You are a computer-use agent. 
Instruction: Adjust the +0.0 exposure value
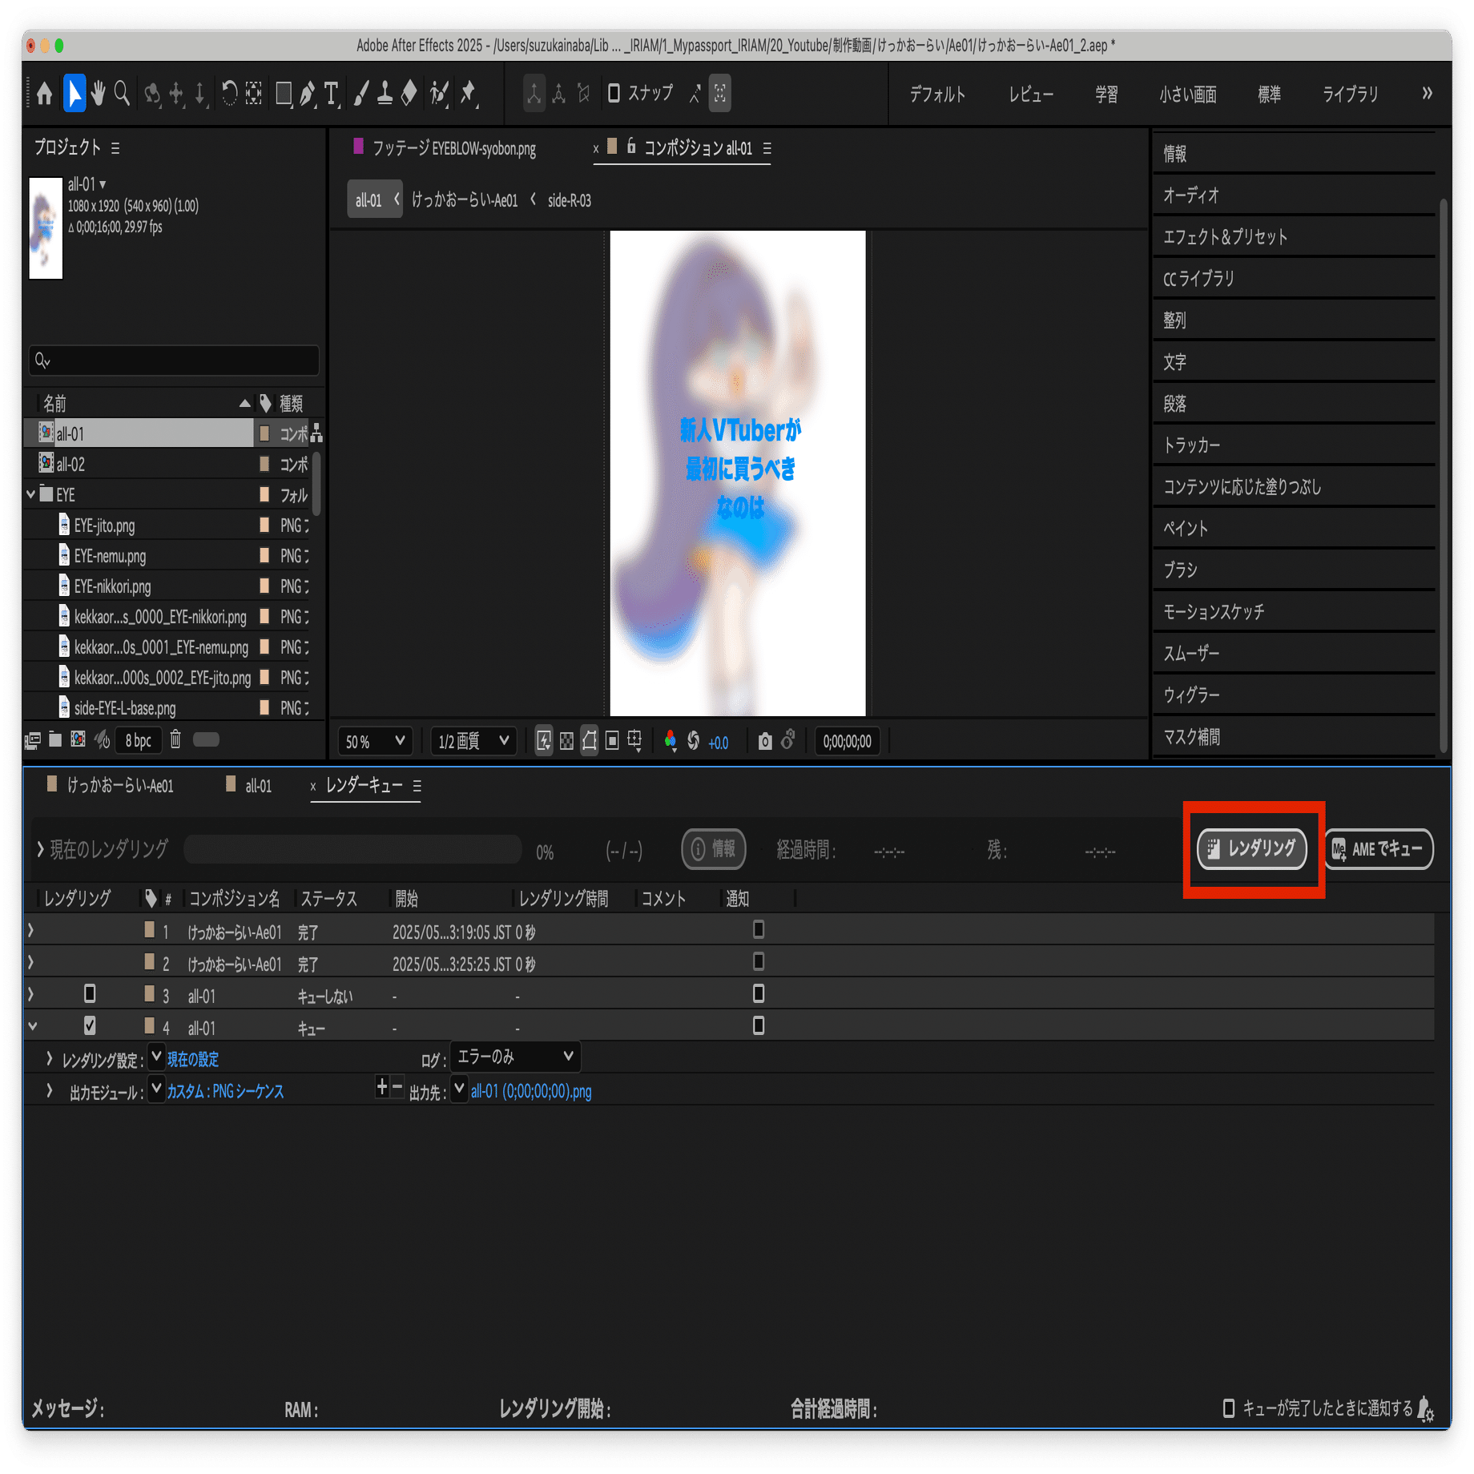718,743
